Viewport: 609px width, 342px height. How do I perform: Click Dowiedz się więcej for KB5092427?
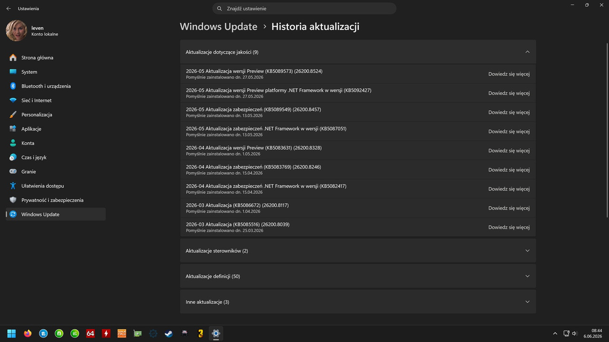click(509, 93)
